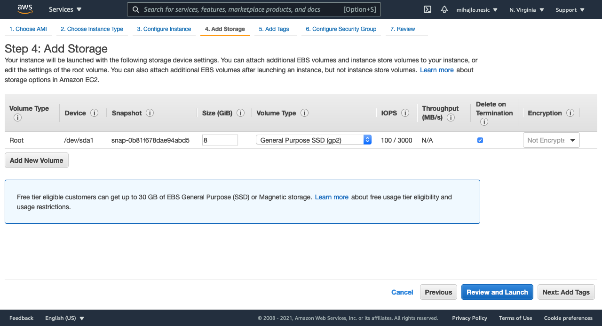Show info icon next to Size (GiB)

pyautogui.click(x=241, y=113)
